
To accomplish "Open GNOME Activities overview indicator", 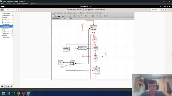I will 3,6.
